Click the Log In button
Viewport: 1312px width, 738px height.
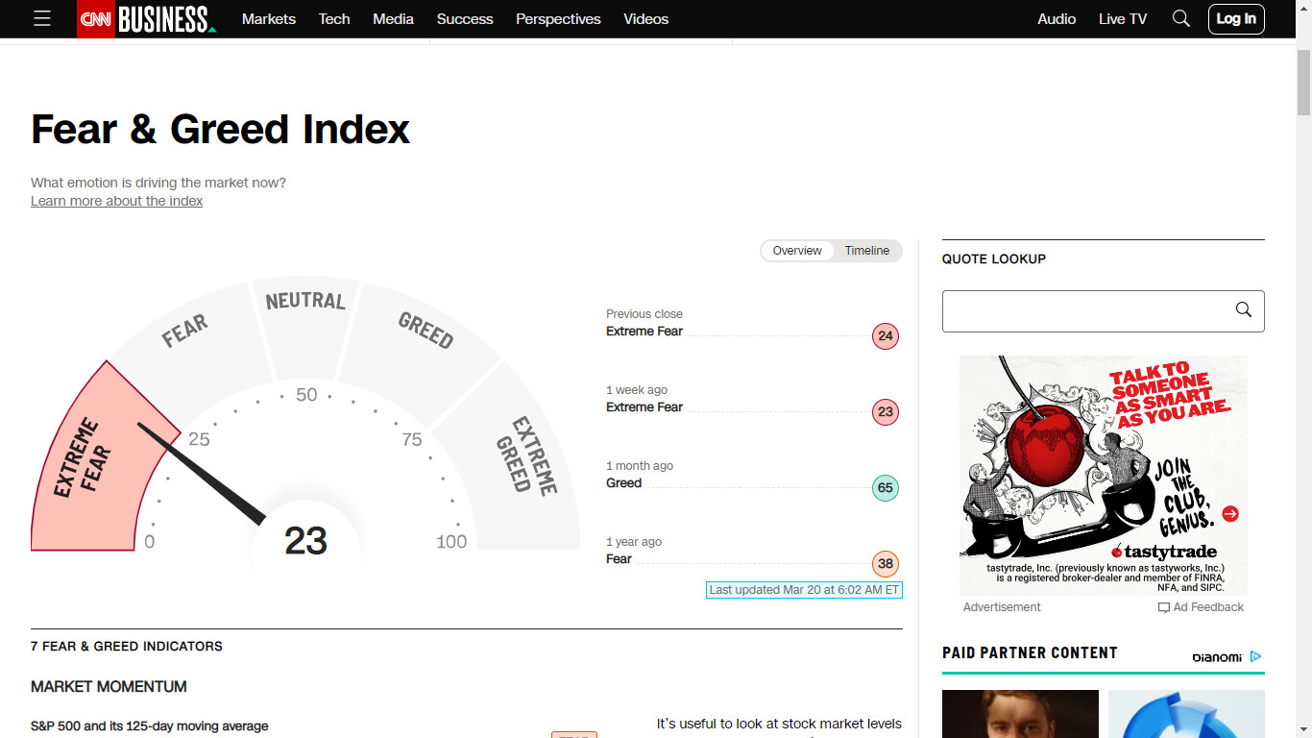[1236, 19]
